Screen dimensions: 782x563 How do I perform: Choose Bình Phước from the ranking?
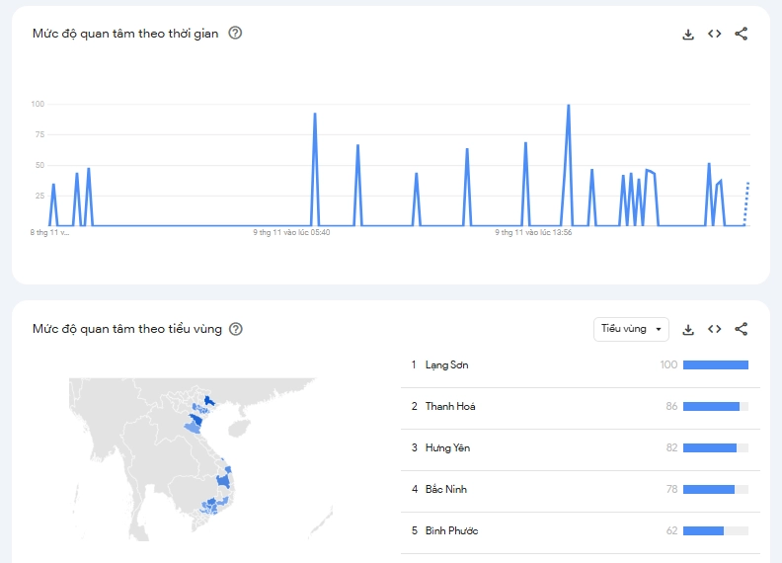coord(451,531)
